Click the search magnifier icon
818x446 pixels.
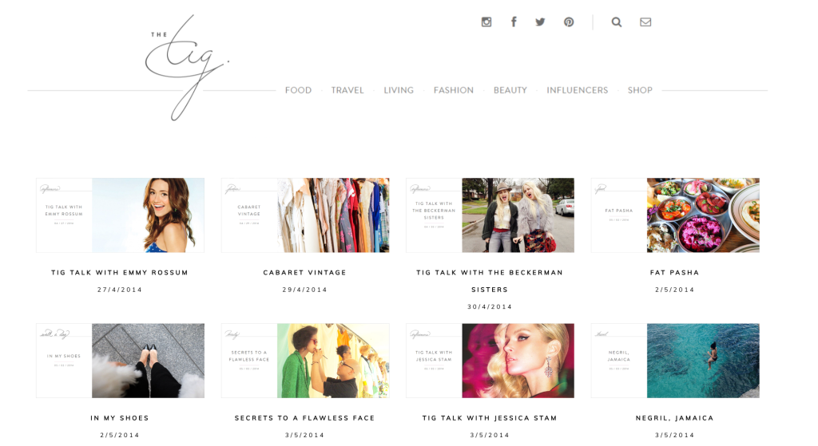tap(617, 22)
